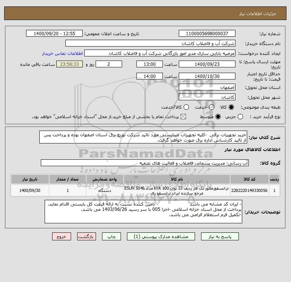Click the تاریخ نیاز column header
291x282 pixels.
pos(30,179)
